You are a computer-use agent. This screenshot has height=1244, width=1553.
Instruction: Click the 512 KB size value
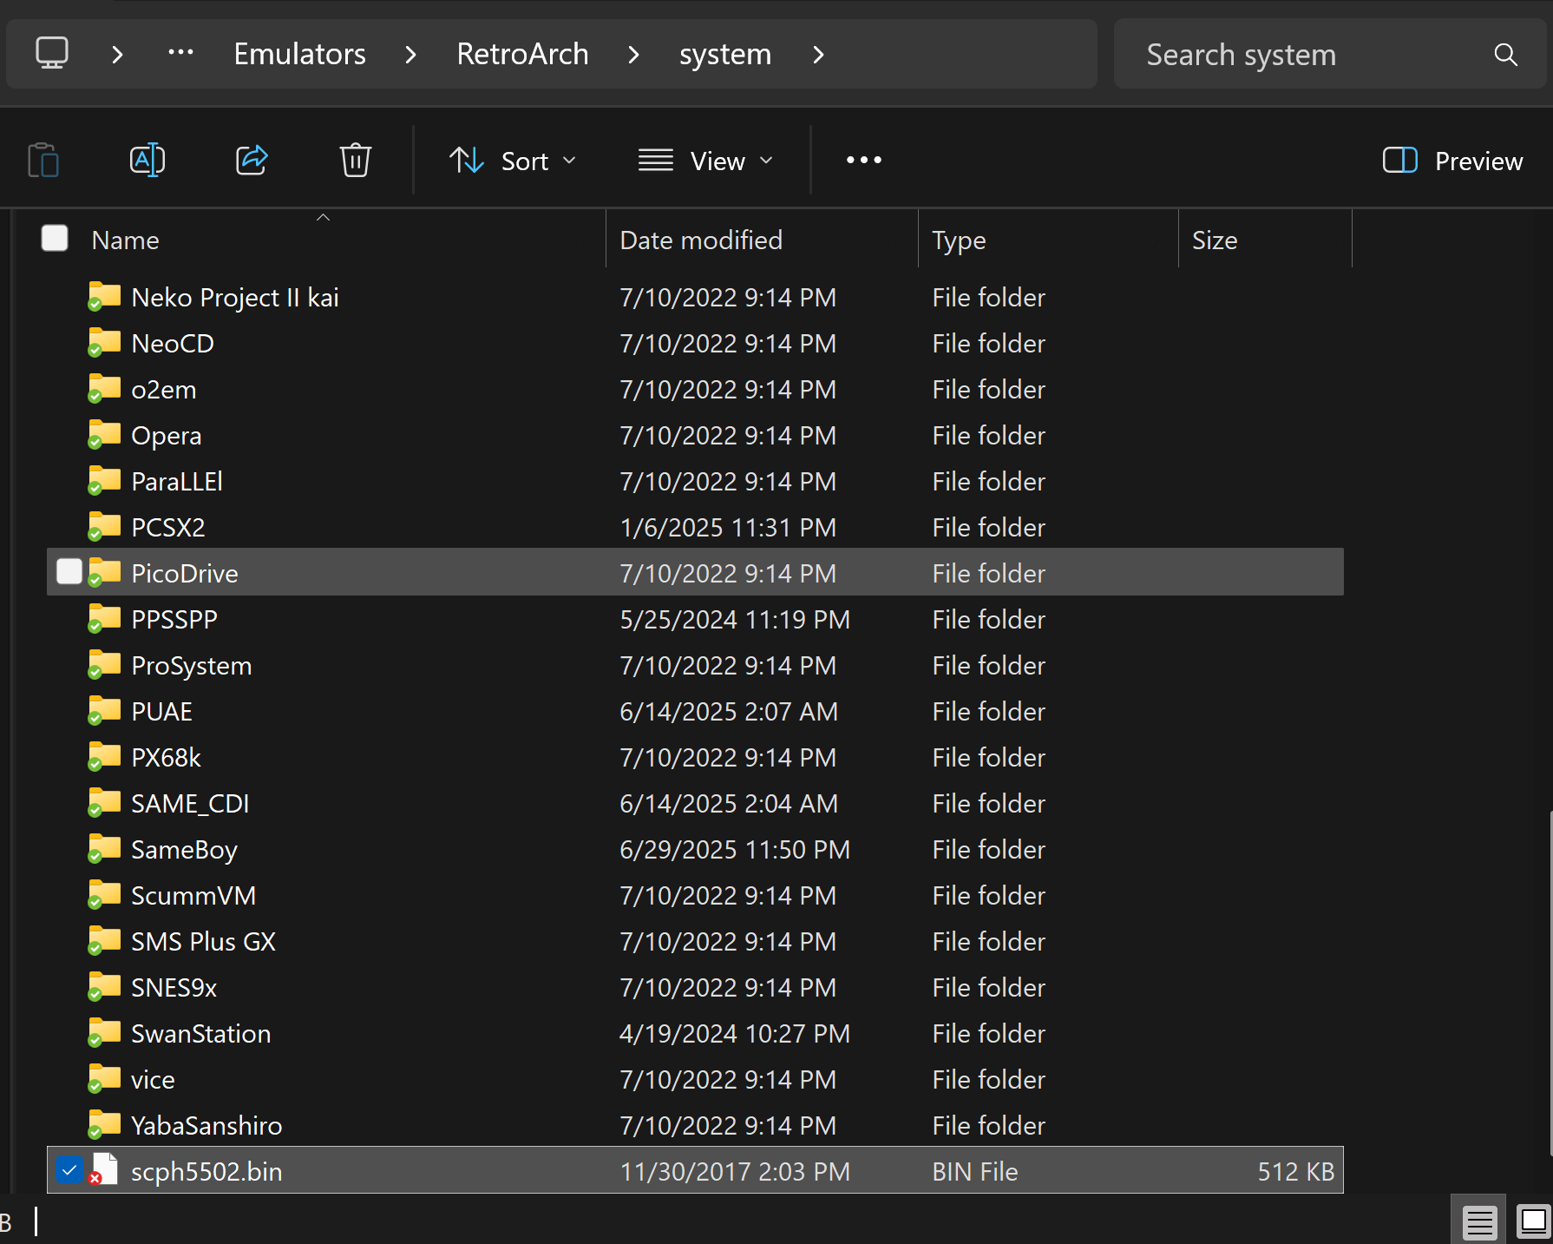click(1296, 1171)
